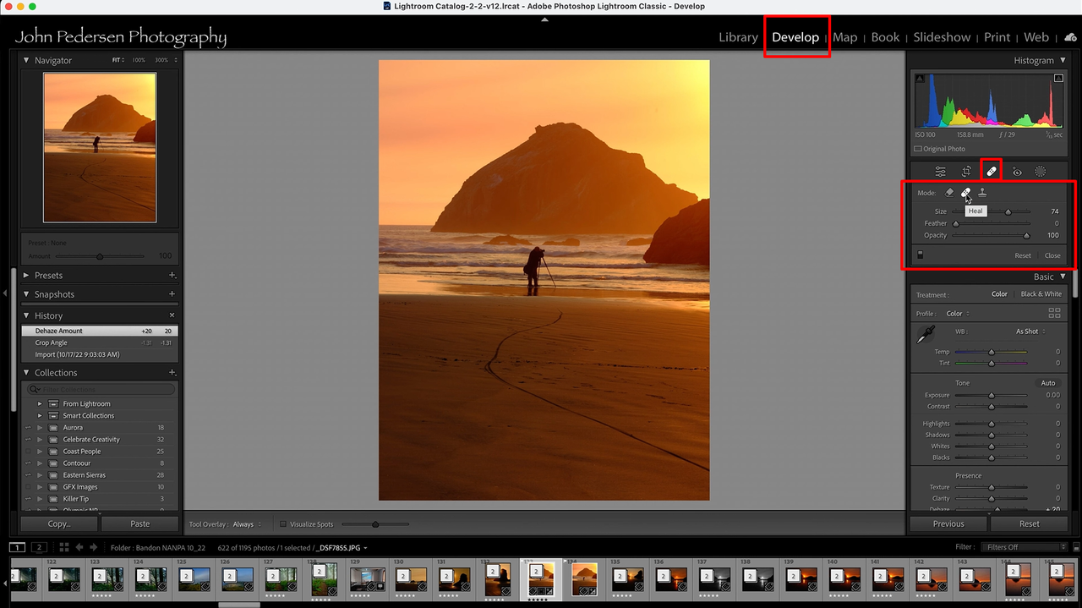Open second window display button 2
The width and height of the screenshot is (1082, 608).
point(38,547)
